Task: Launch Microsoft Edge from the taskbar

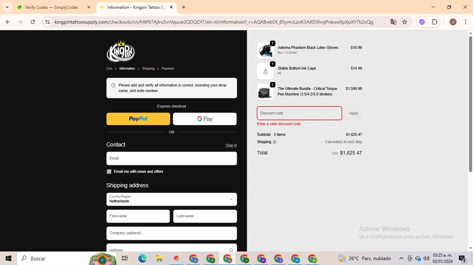Action: (142, 258)
